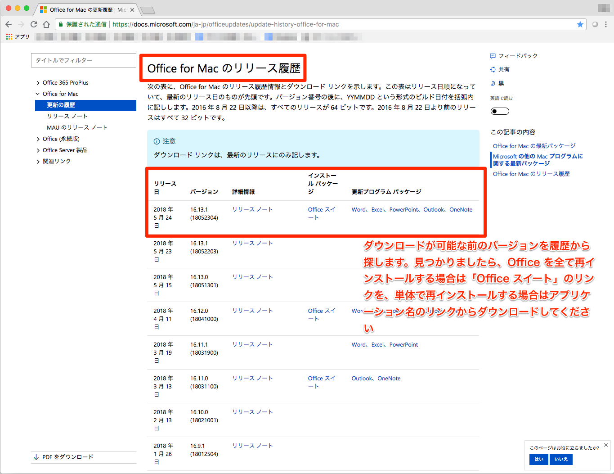Image resolution: width=614 pixels, height=474 pixels.
Task: Collapse the Office for Mac tree node
Action: tap(38, 94)
